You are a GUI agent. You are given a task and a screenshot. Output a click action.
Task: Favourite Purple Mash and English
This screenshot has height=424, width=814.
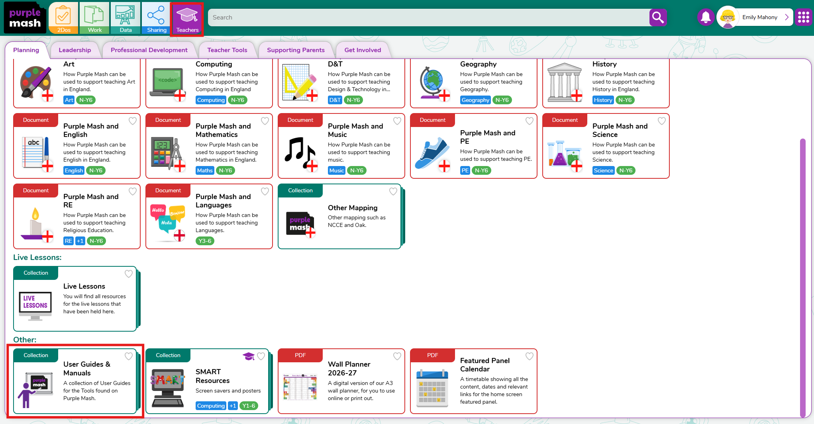click(x=133, y=121)
